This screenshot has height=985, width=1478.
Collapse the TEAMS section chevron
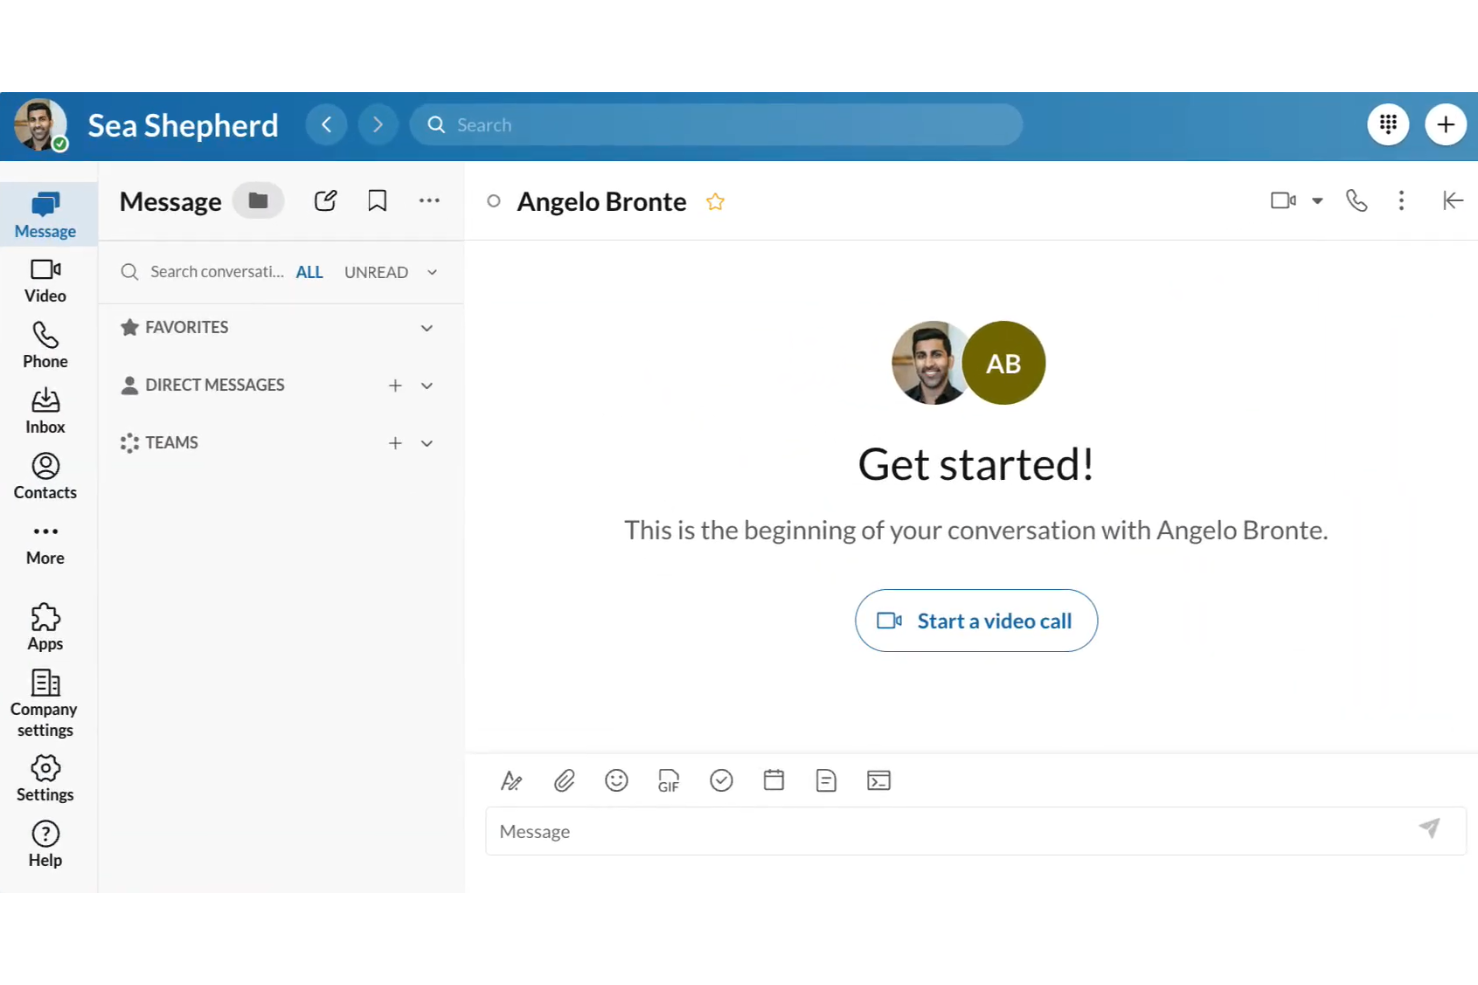pos(427,443)
